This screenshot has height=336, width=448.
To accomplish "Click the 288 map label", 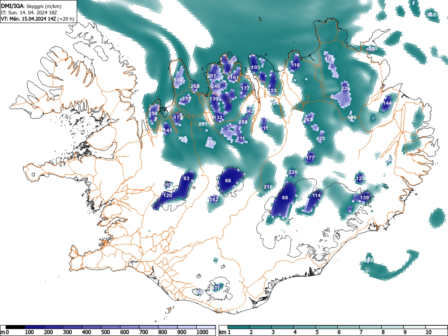I will coord(243,122).
